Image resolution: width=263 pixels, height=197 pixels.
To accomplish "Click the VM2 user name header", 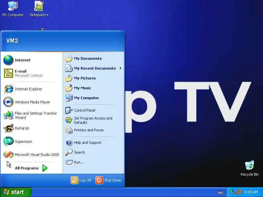I will click(x=12, y=40).
